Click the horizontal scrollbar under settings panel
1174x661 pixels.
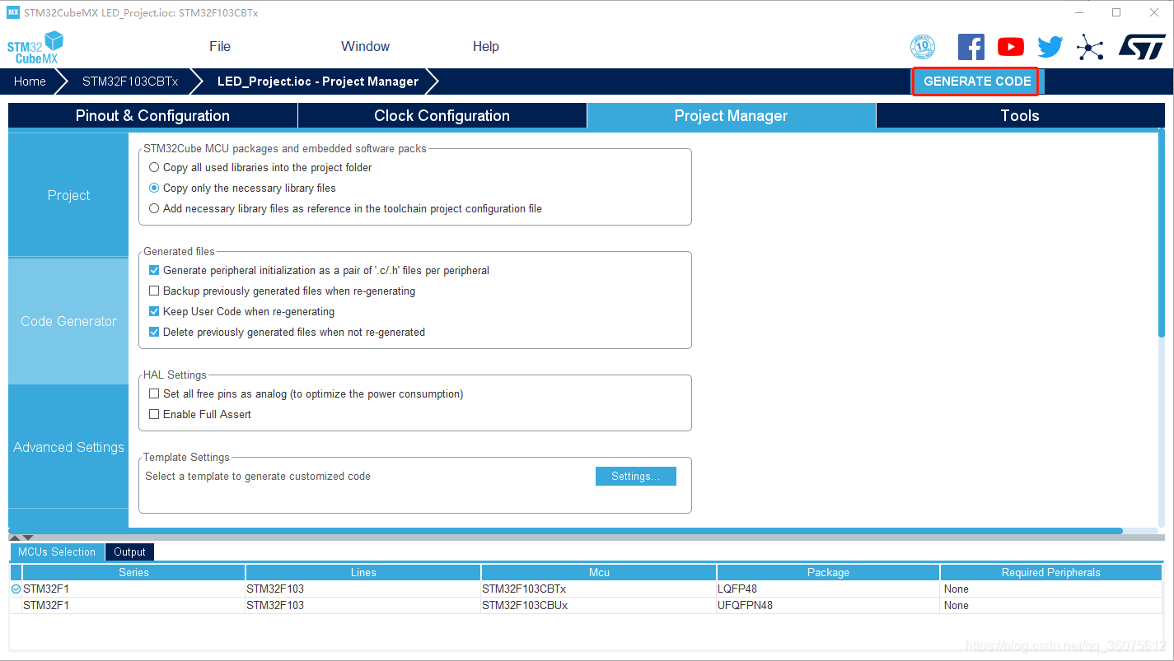pos(565,531)
